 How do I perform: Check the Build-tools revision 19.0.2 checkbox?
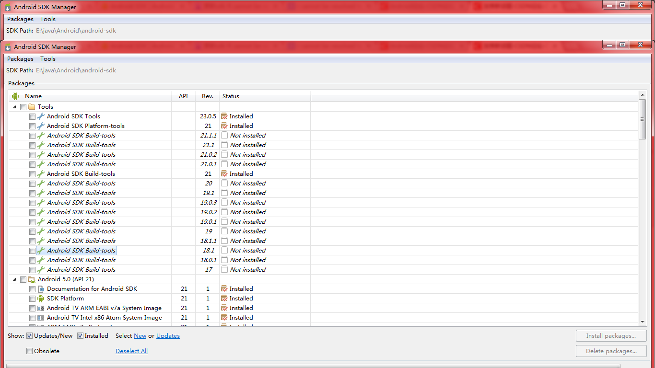tap(32, 212)
